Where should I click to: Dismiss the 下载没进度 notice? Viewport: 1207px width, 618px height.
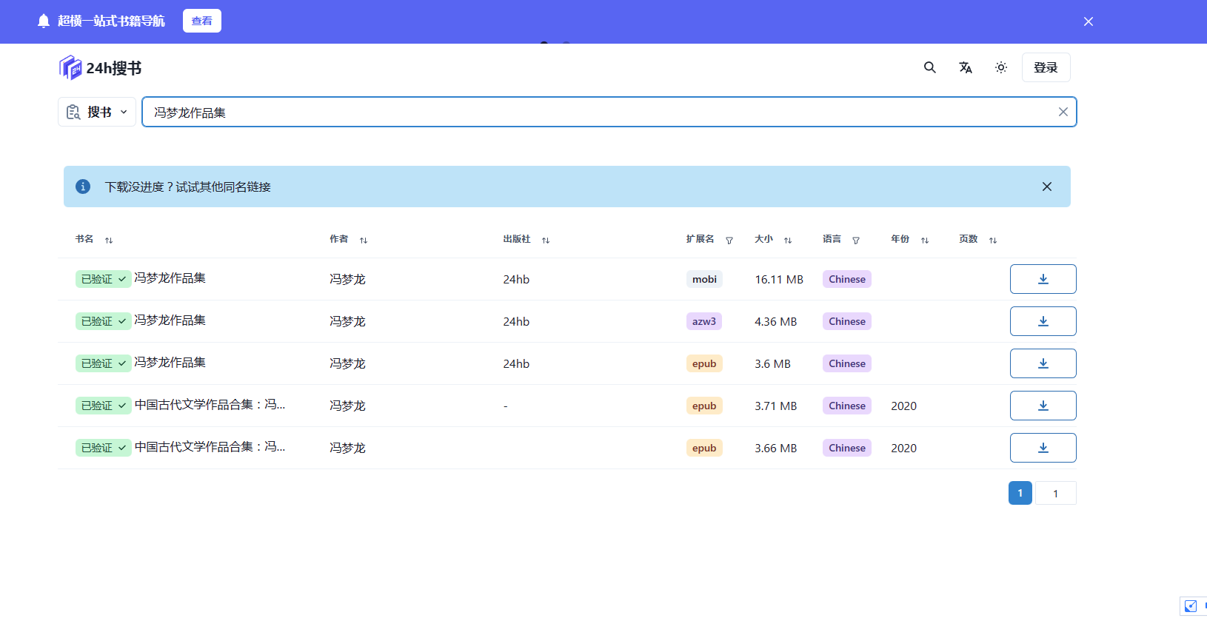(x=1047, y=187)
